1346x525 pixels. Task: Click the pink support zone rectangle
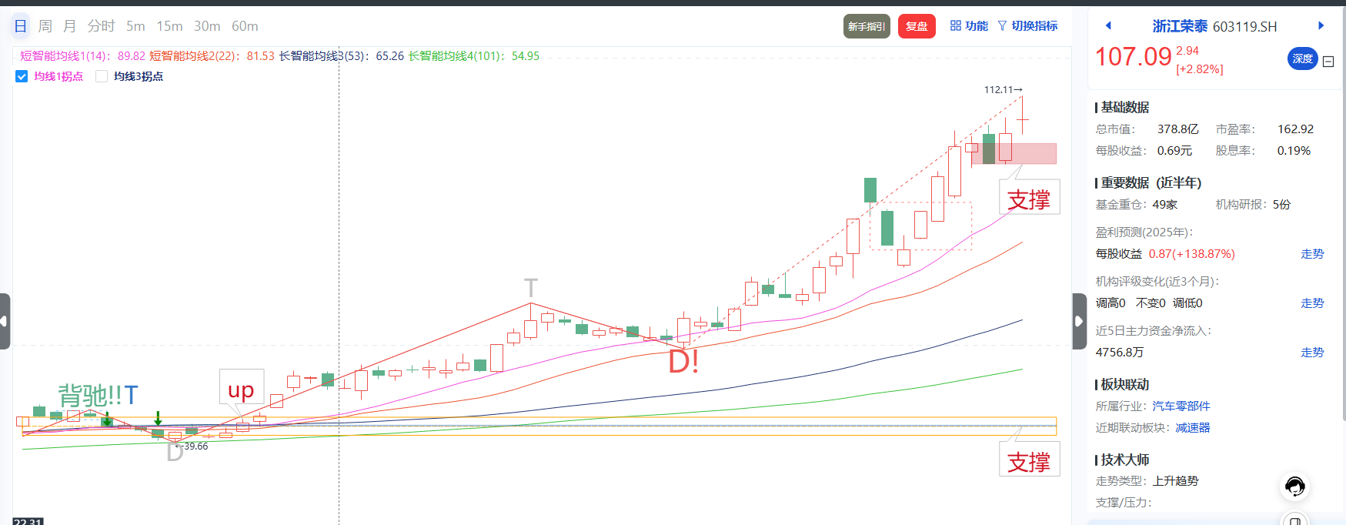coord(1035,153)
